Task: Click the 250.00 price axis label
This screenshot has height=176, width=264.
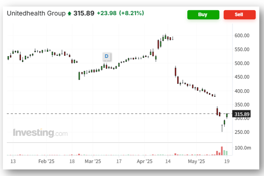Action: point(242,132)
